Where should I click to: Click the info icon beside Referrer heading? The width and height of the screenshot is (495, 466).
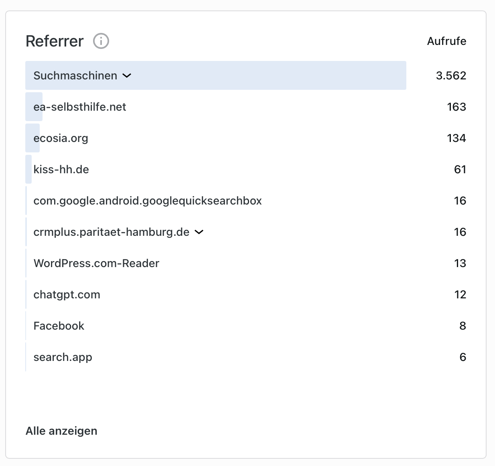pos(101,41)
